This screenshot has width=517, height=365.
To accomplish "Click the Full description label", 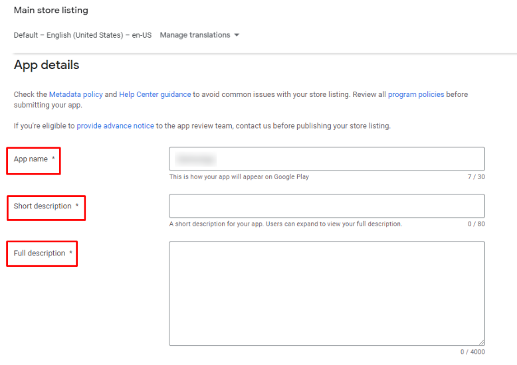I will pos(39,254).
